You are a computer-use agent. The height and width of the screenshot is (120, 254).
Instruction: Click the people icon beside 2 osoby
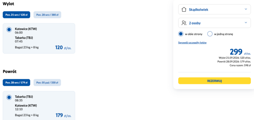pos(184,23)
